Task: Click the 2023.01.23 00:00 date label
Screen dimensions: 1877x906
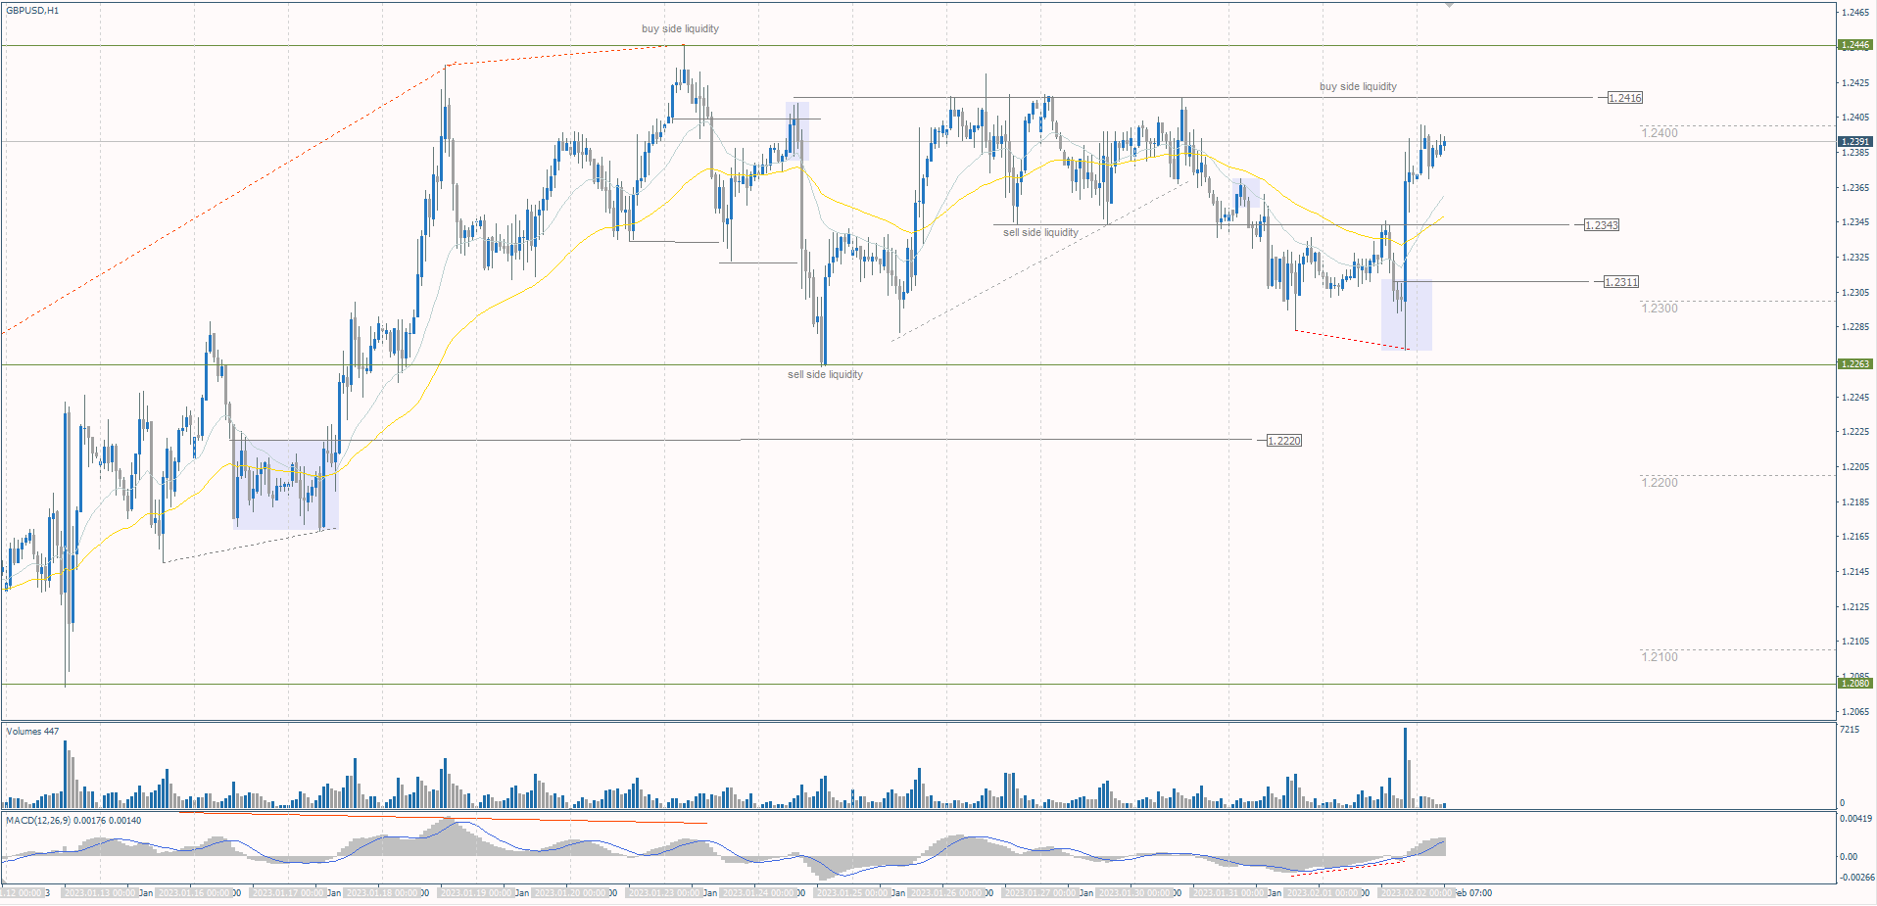Action: [664, 893]
